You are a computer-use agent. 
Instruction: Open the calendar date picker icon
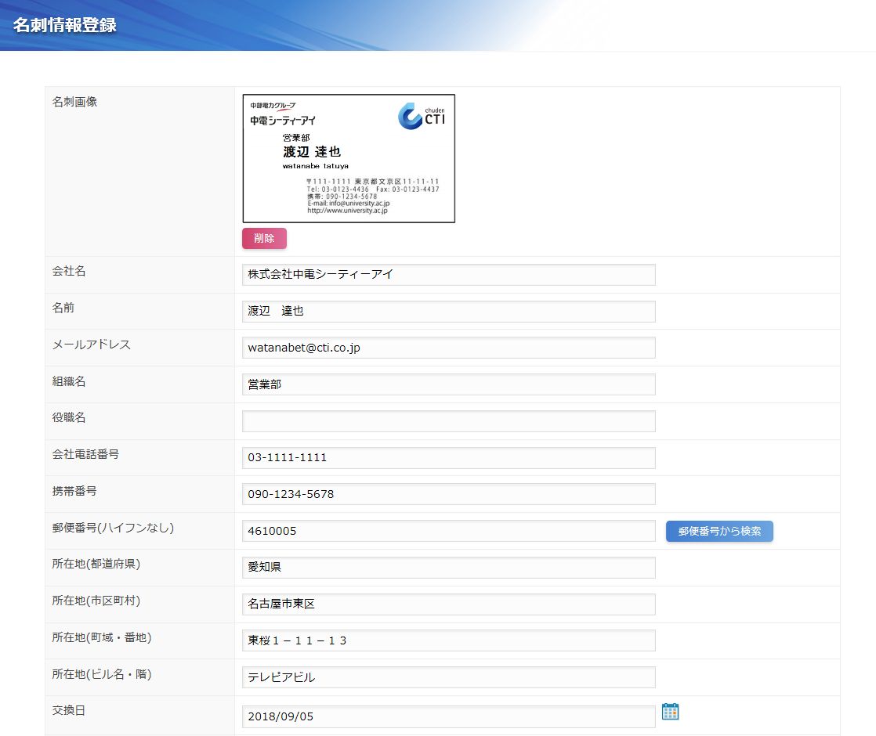tap(670, 711)
